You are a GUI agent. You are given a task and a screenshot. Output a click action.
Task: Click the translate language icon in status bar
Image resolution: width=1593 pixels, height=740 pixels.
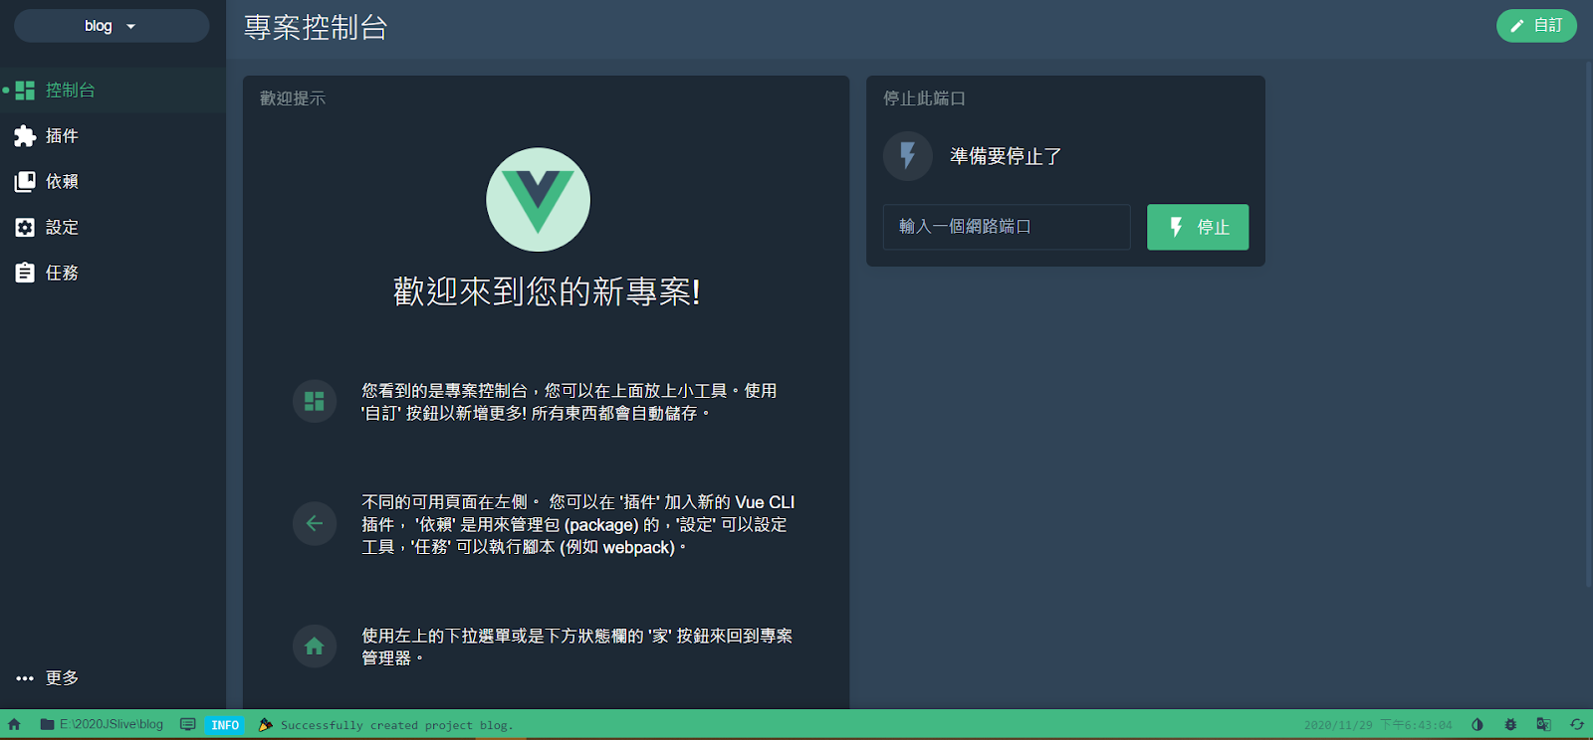click(1543, 724)
